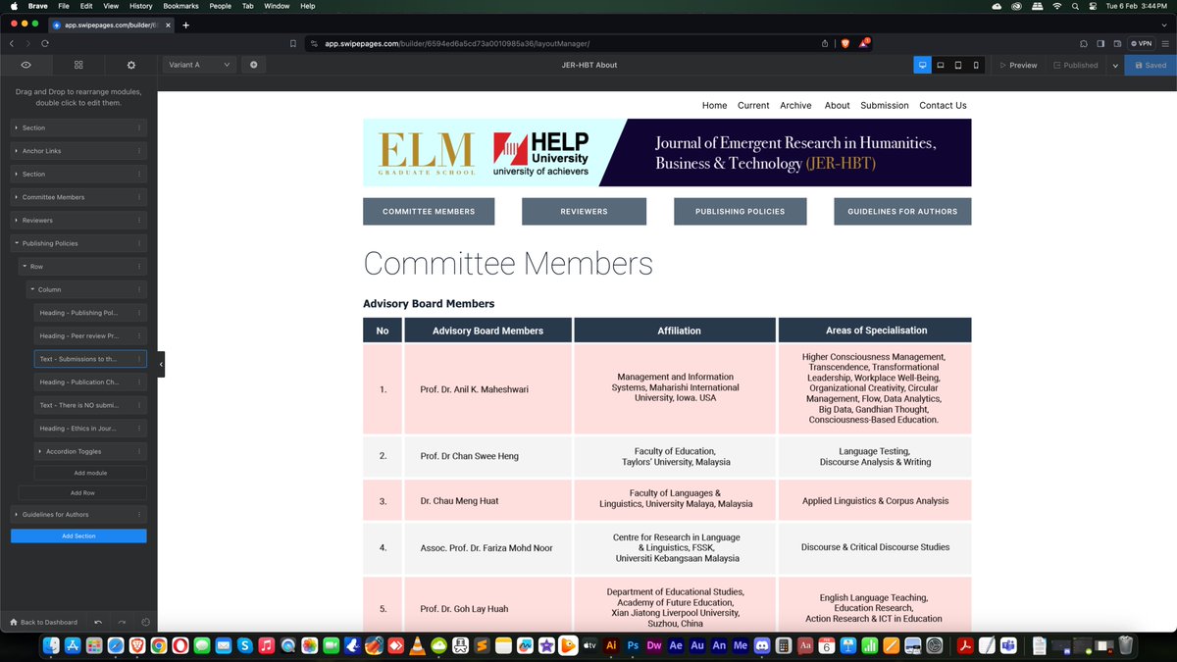Open options menu for Anchor Links section

pyautogui.click(x=139, y=151)
